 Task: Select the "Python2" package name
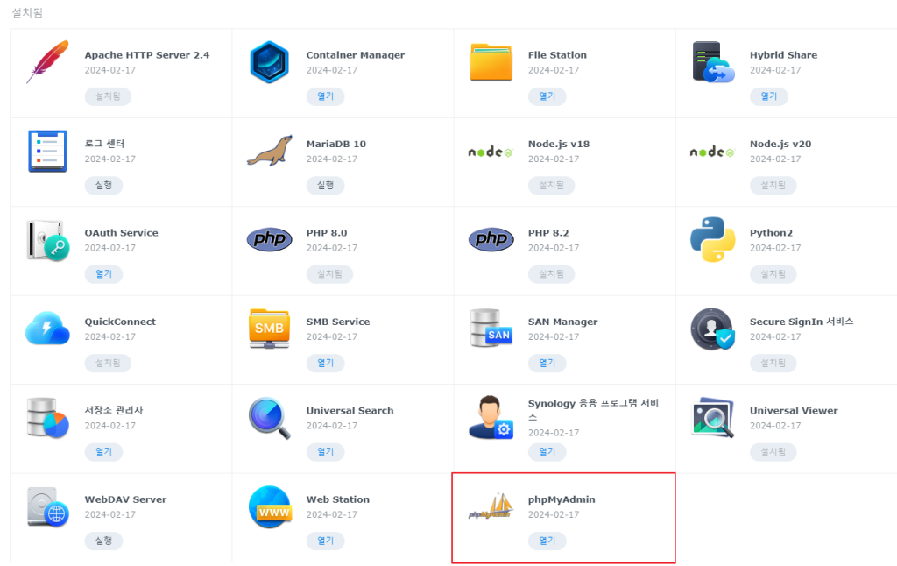click(x=771, y=233)
